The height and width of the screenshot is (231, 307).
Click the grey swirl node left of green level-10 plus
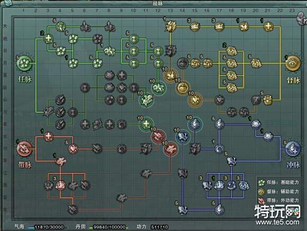pyautogui.click(x=122, y=125)
